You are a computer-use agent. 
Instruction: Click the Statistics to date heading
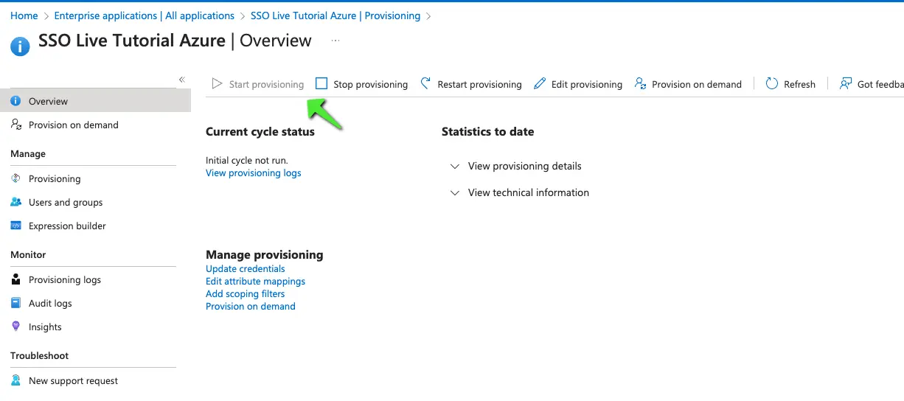(x=487, y=132)
